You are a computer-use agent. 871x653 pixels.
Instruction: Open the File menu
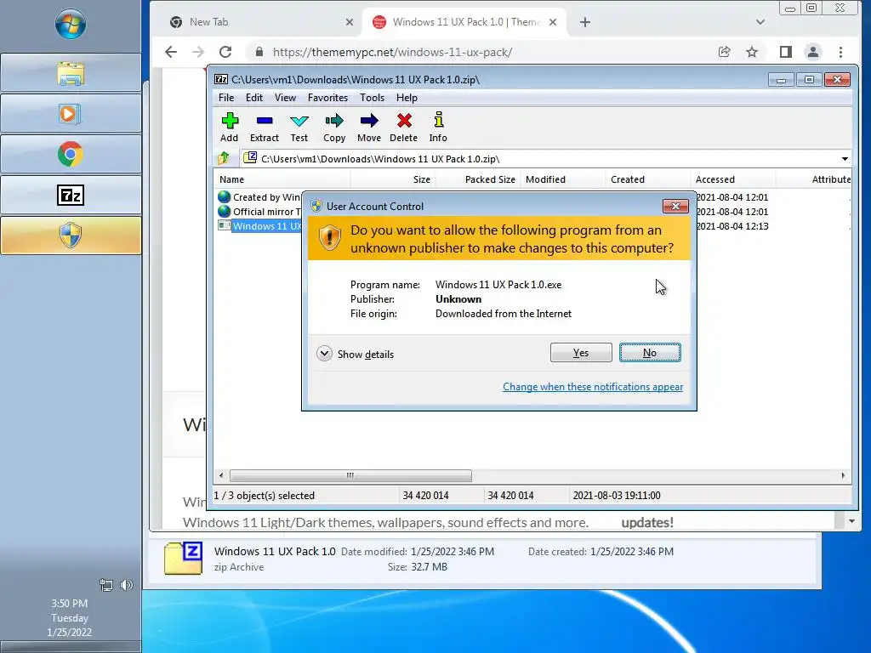(226, 98)
